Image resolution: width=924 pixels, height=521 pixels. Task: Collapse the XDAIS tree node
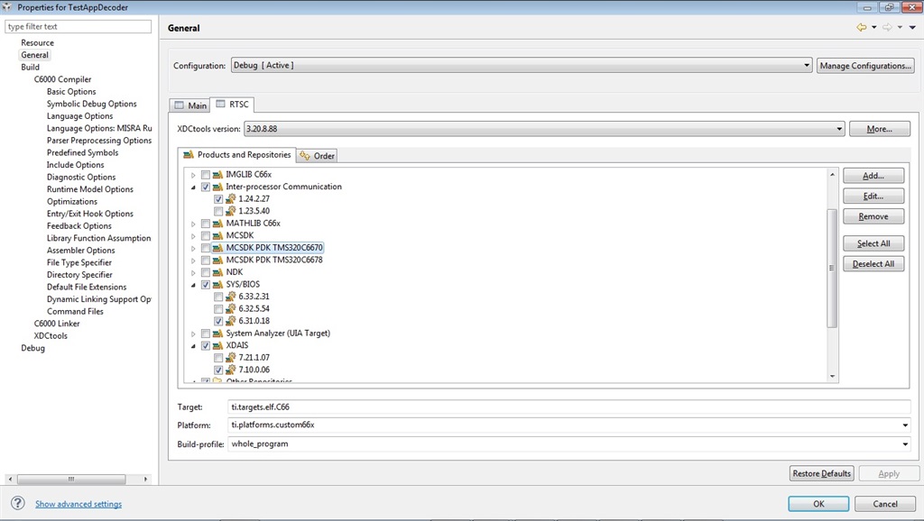click(193, 346)
